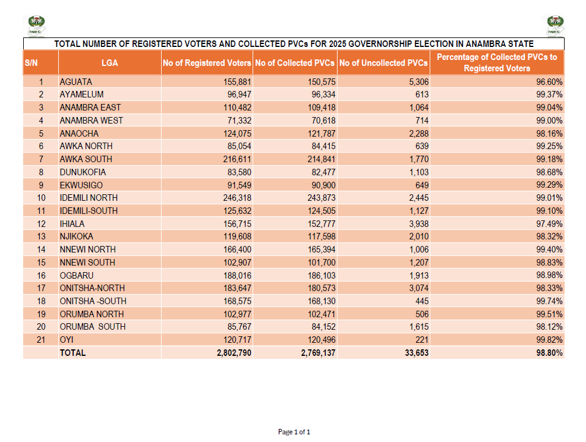Image resolution: width=586 pixels, height=442 pixels.
Task: Click the LGA column header
Action: click(x=109, y=62)
